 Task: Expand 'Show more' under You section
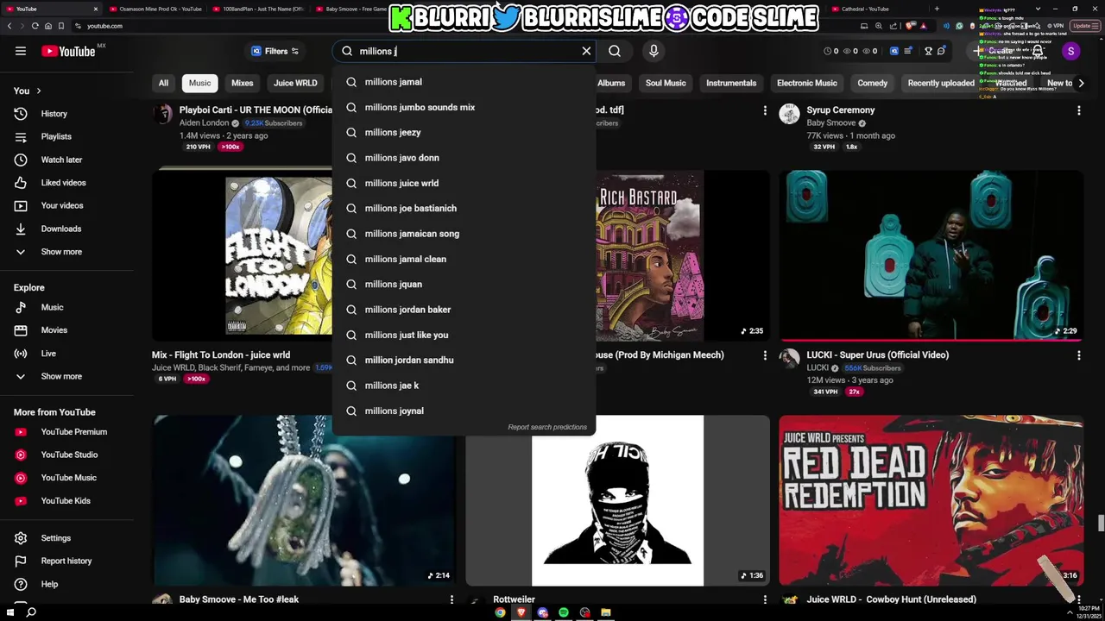click(69, 252)
